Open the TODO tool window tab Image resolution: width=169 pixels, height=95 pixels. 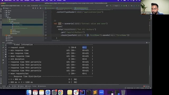(14, 86)
